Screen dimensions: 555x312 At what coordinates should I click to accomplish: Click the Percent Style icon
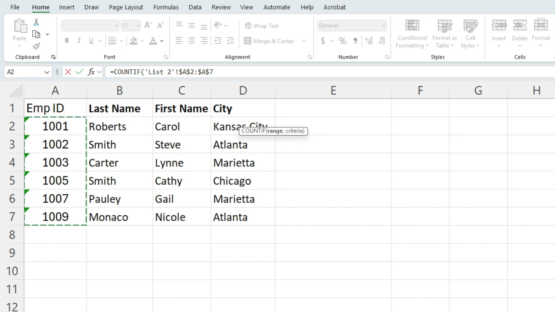click(343, 41)
